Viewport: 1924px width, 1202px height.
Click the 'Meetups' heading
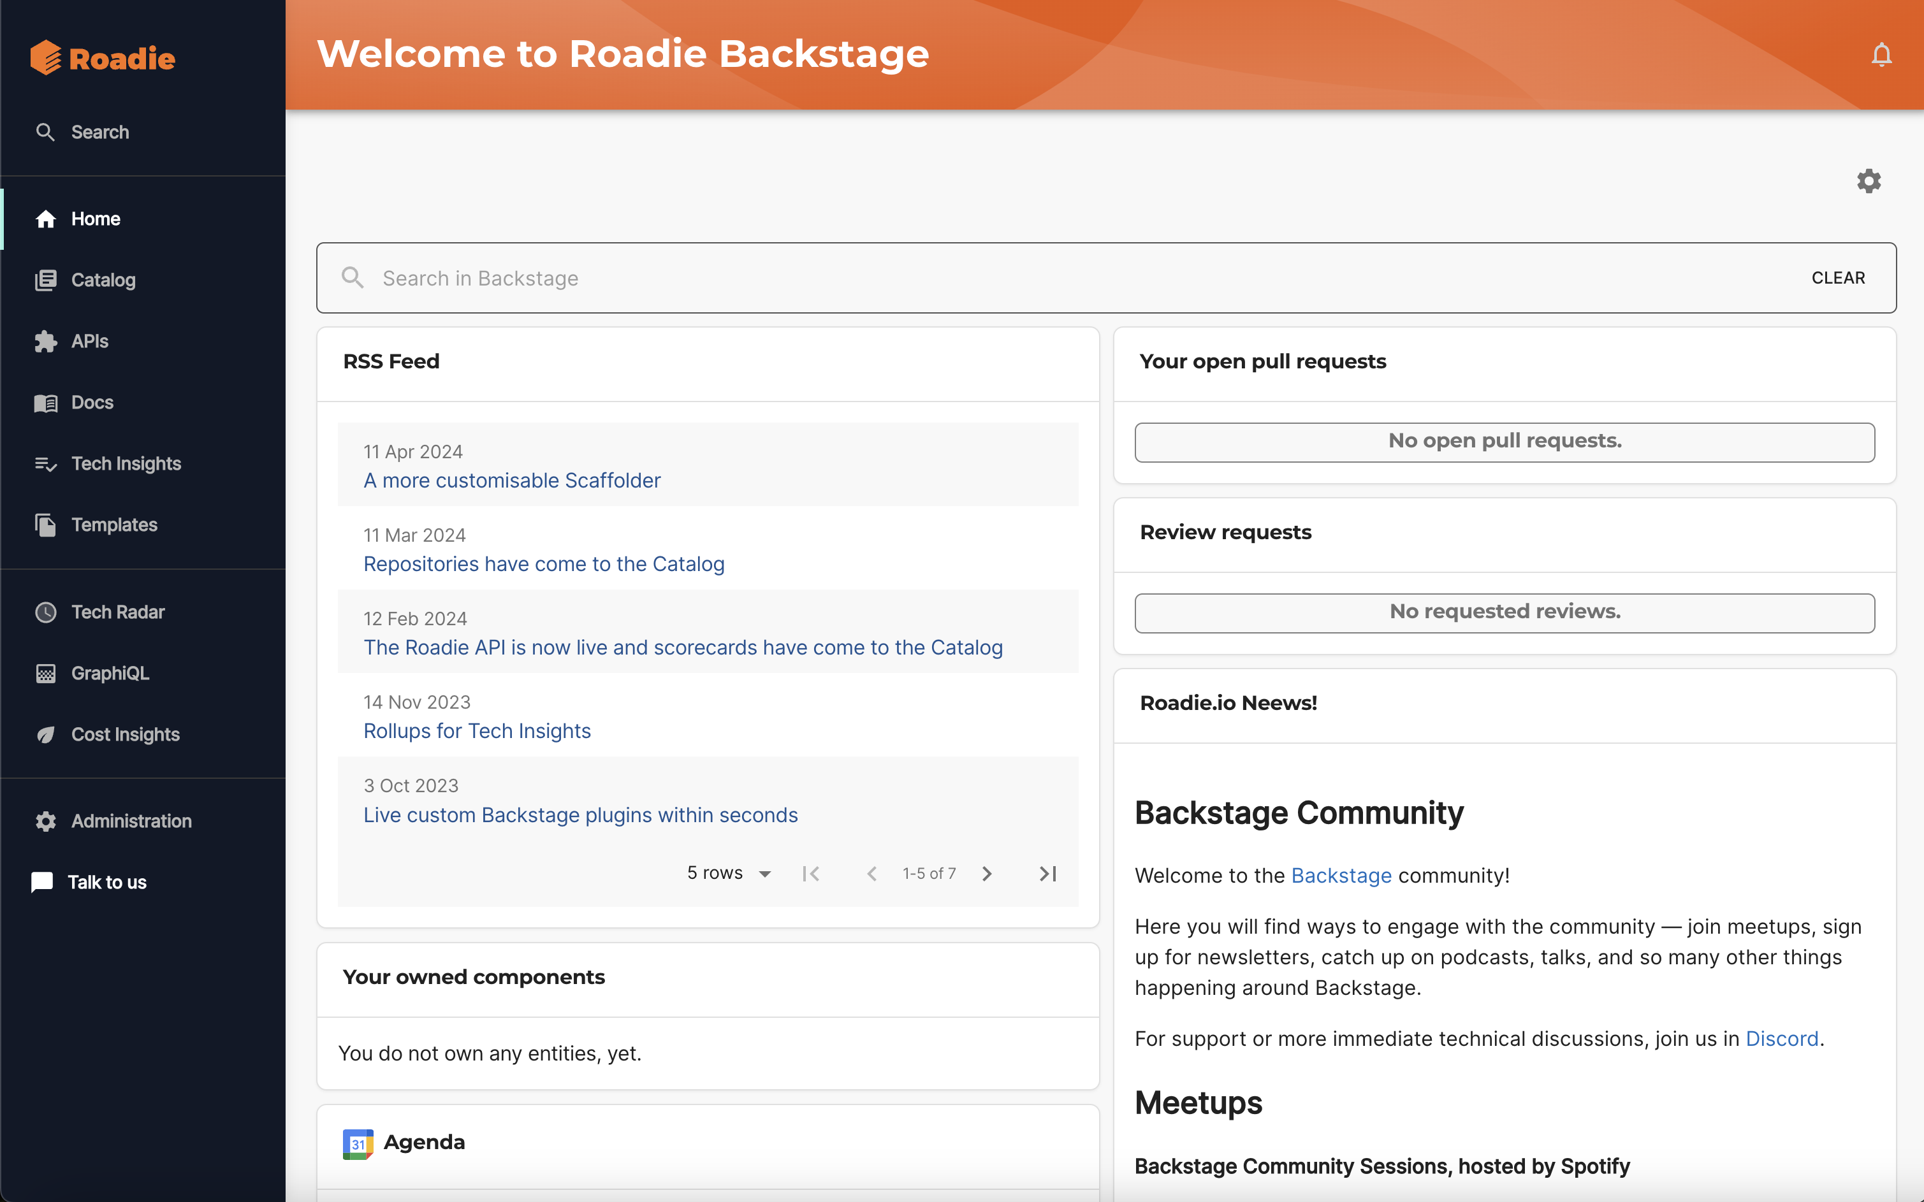click(1198, 1103)
